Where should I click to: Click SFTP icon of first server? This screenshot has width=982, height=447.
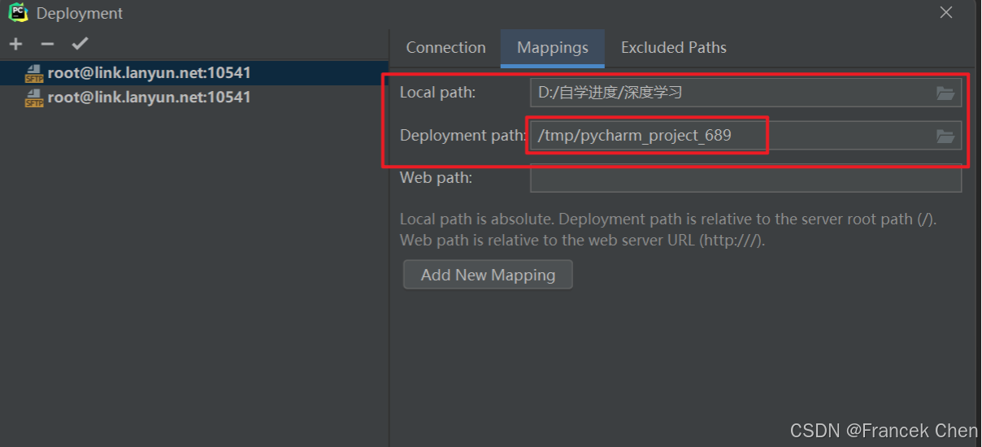click(x=34, y=74)
